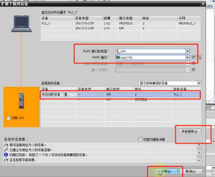This screenshot has height=177, width=215.
Task: Click the scrollbar thumb of status messages
Action: pyautogui.click(x=199, y=152)
